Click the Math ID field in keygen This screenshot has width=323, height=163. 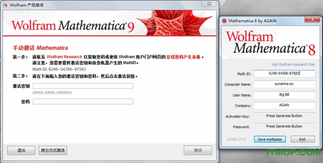[284, 74]
